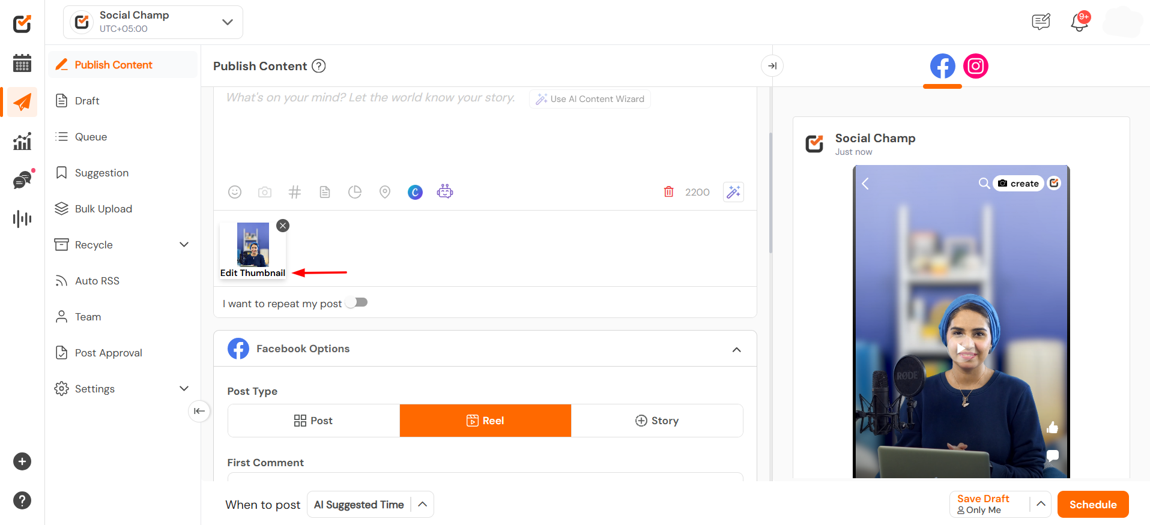Click the profile avatar in header

1122,22
